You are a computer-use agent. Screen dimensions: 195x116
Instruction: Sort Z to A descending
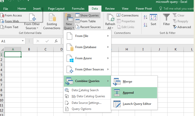pos(145,25)
